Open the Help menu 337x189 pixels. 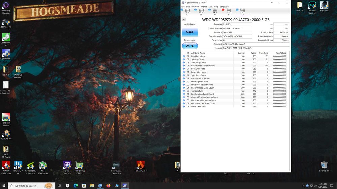click(216, 7)
